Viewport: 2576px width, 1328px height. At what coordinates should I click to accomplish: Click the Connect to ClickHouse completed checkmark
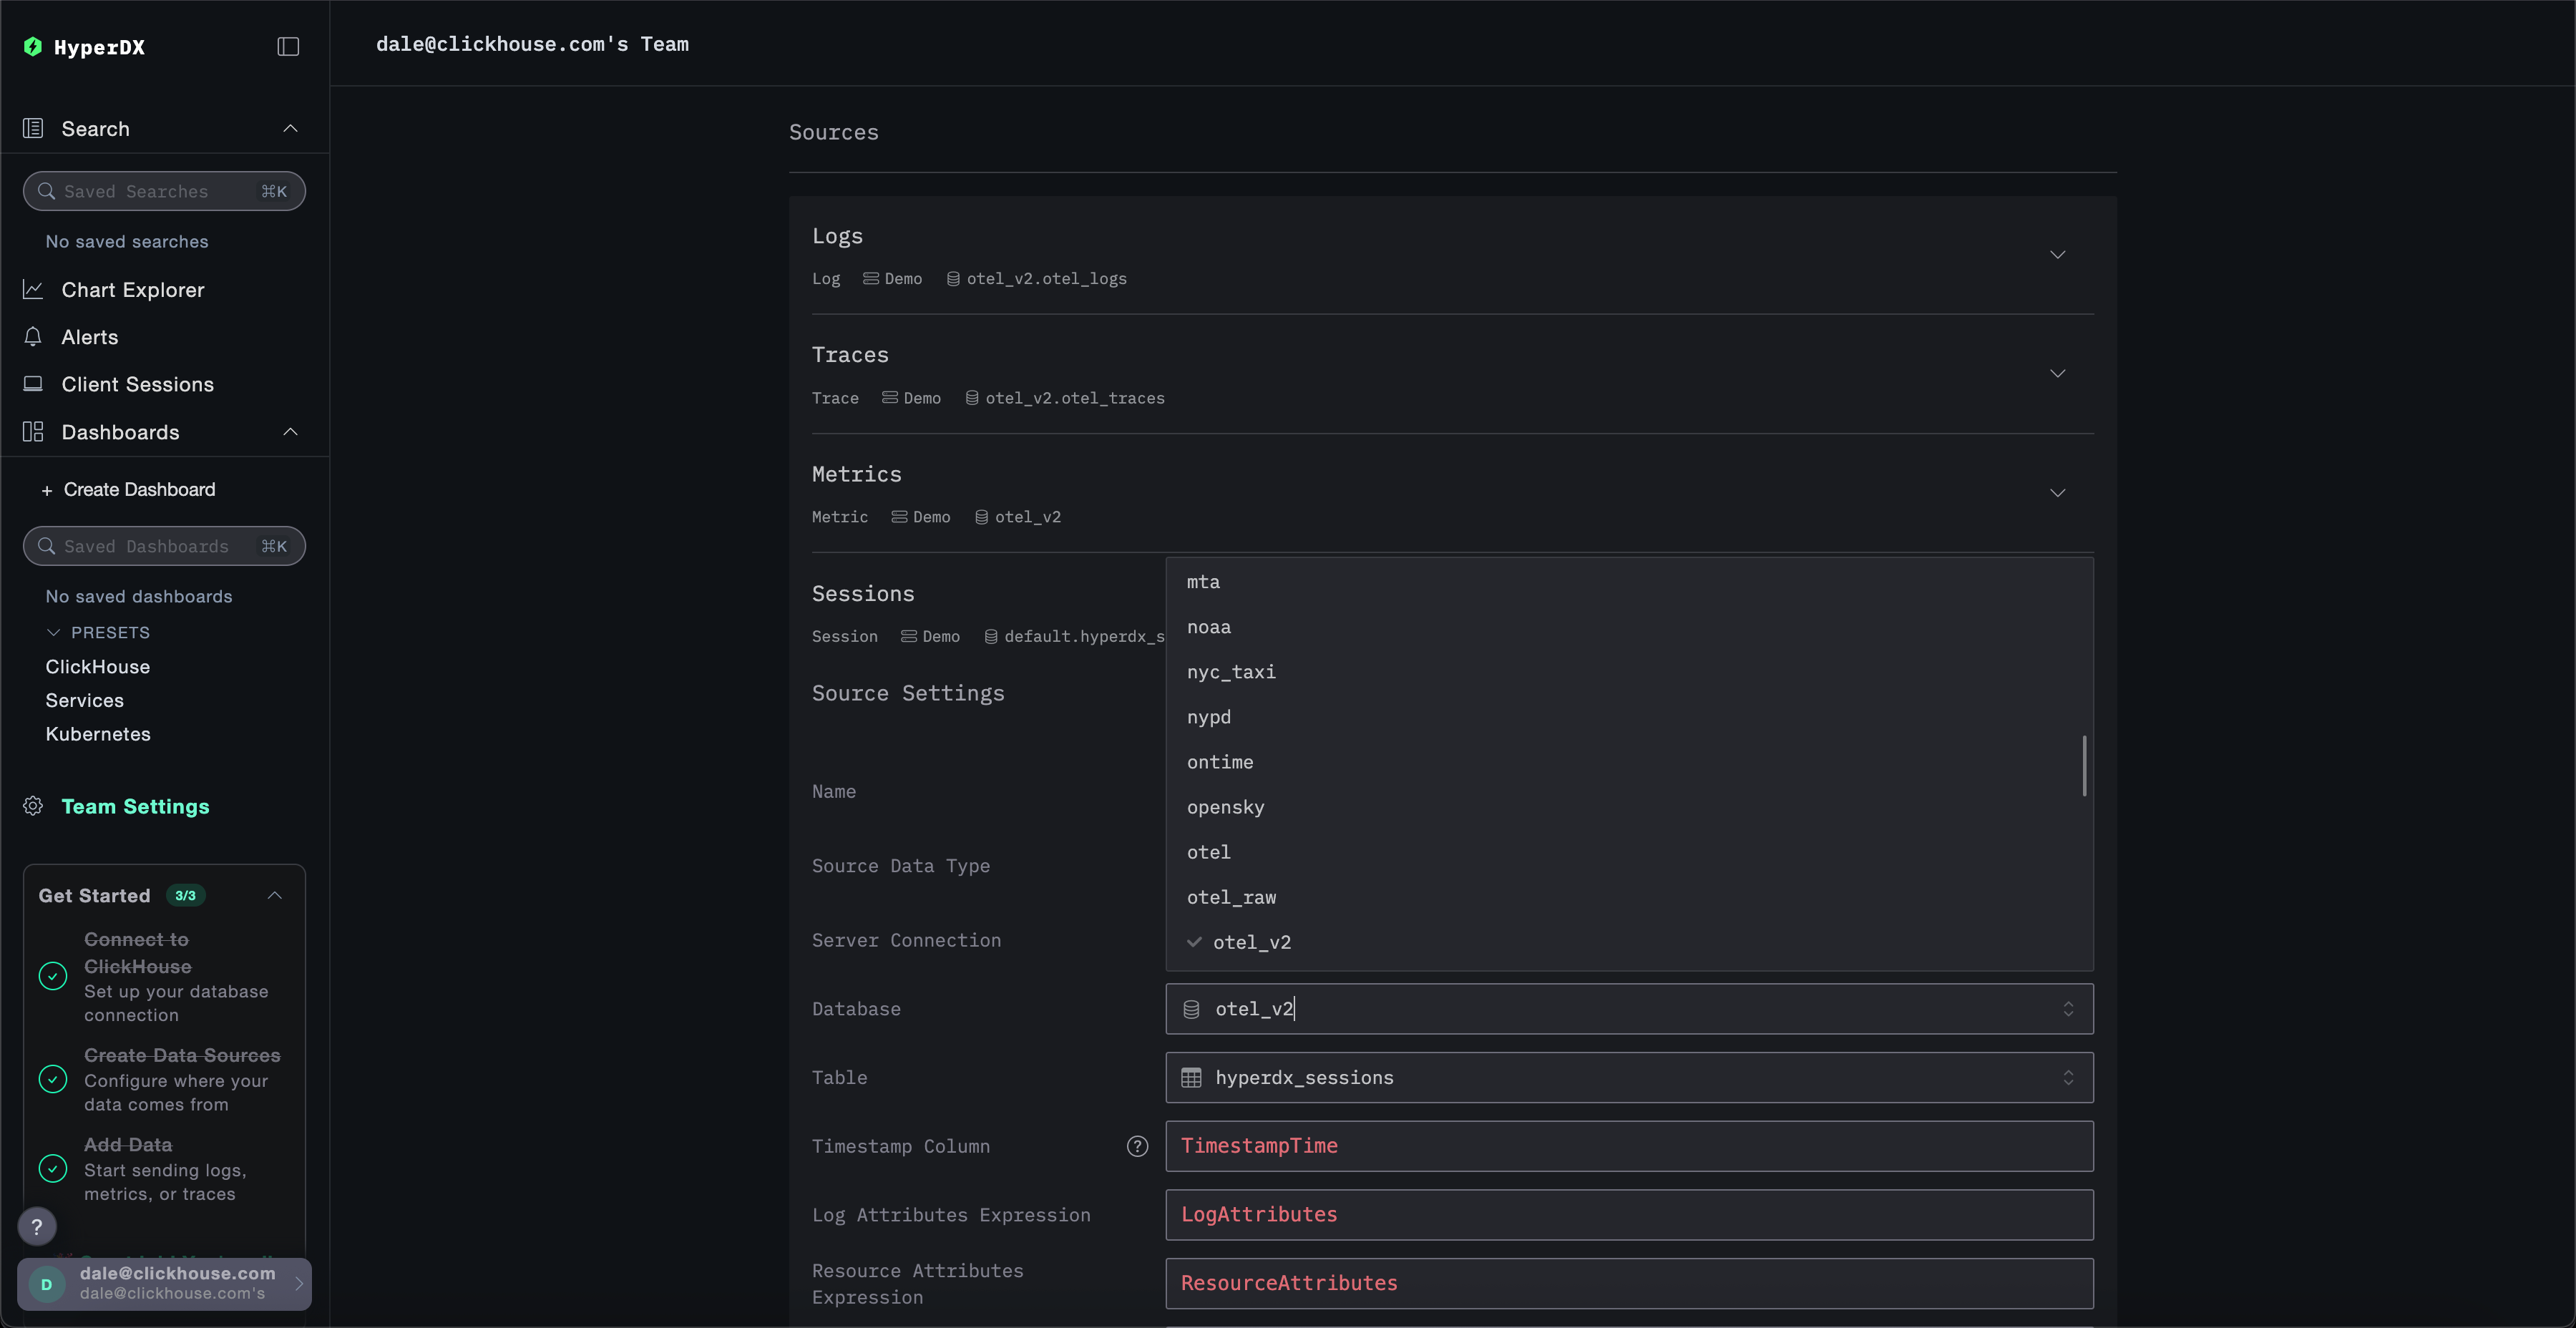coord(53,976)
